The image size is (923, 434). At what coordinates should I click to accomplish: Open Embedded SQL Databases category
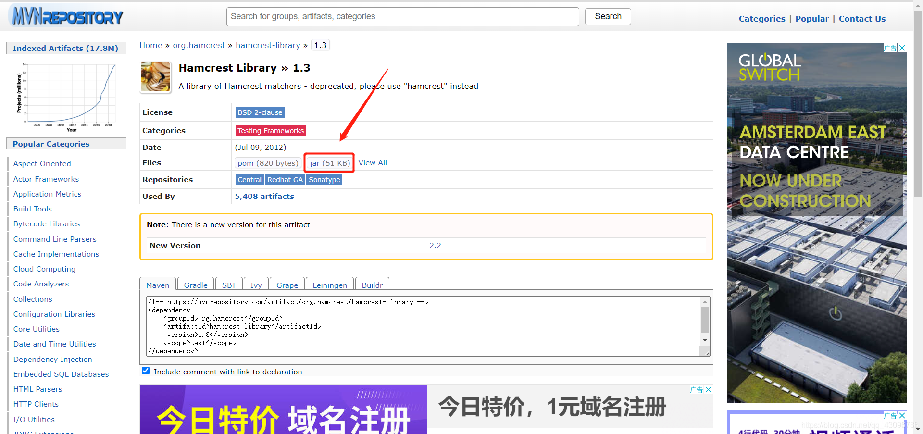tap(61, 374)
